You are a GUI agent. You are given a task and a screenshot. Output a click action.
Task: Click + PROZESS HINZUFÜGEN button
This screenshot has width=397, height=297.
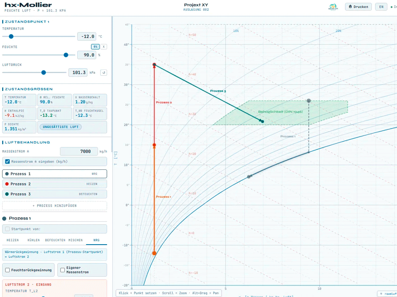pos(55,205)
